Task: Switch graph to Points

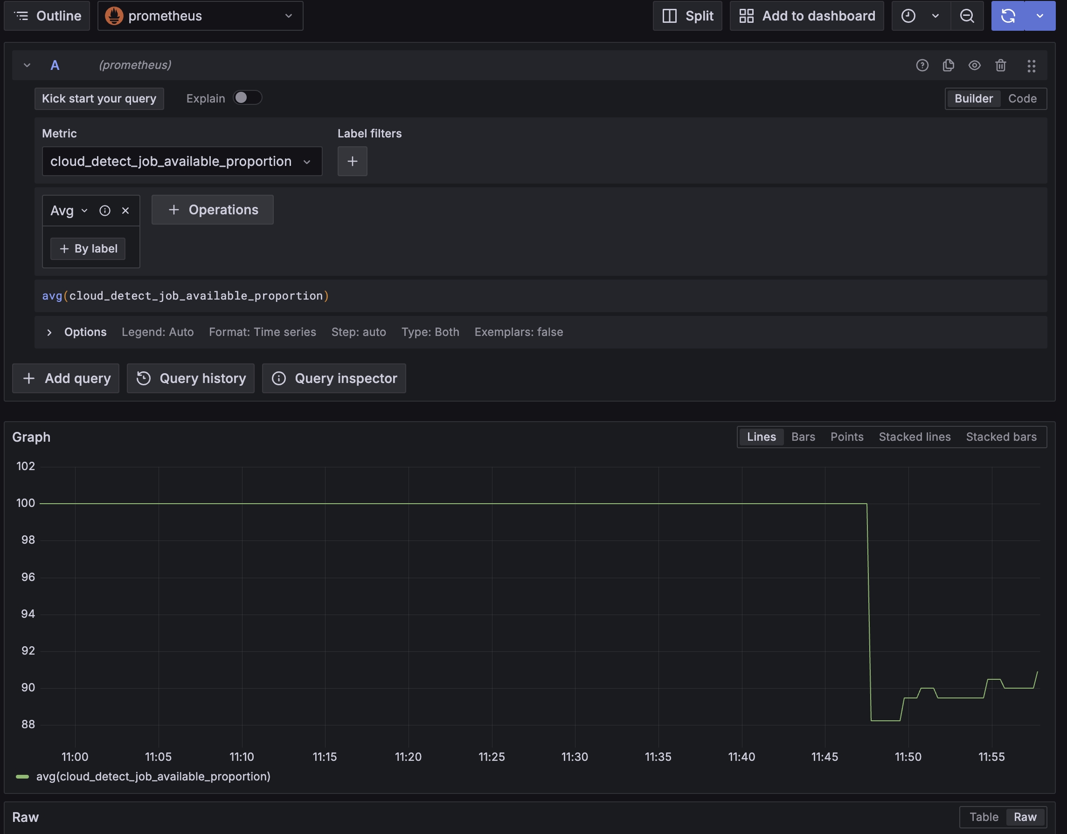Action: pyautogui.click(x=847, y=437)
